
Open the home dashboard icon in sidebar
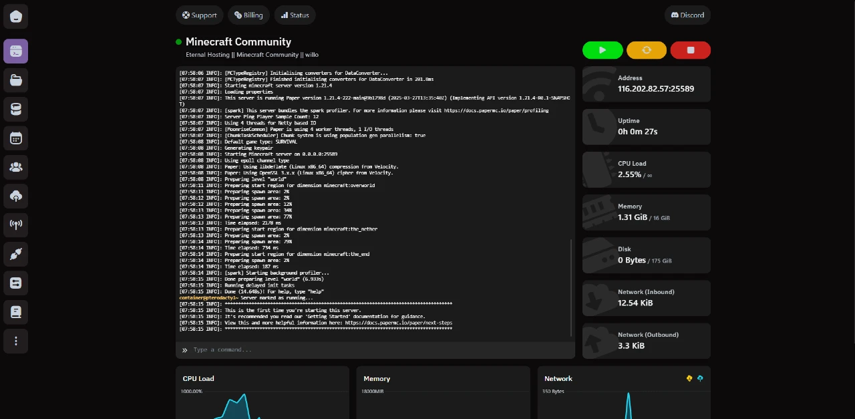click(16, 16)
